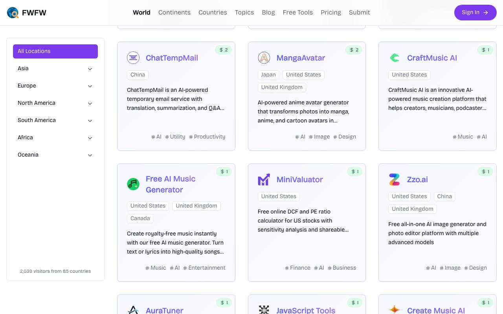Click the Japan tag on MangaAvatar
Viewport: 503px width, 314px height.
(268, 75)
